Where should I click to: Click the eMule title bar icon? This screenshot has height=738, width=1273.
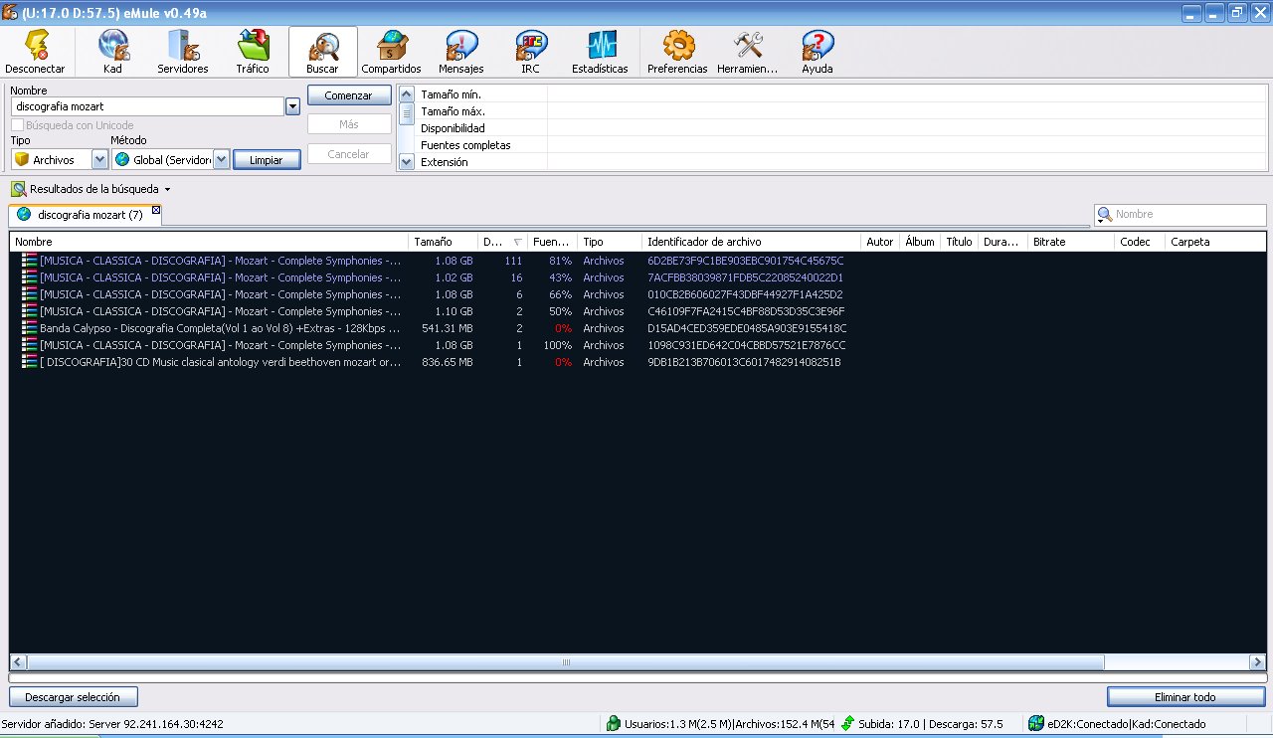10,12
